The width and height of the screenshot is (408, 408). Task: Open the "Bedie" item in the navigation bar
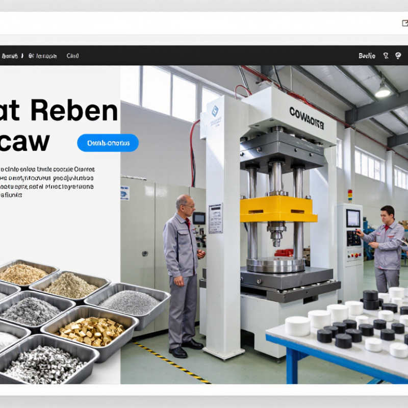367,56
